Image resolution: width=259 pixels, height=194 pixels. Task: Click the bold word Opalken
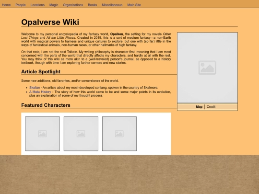[x=117, y=34]
